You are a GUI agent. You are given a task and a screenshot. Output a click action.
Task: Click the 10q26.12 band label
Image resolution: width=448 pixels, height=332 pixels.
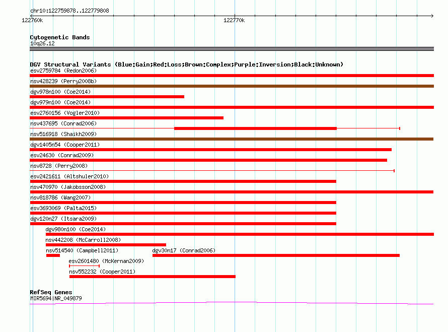coord(42,43)
